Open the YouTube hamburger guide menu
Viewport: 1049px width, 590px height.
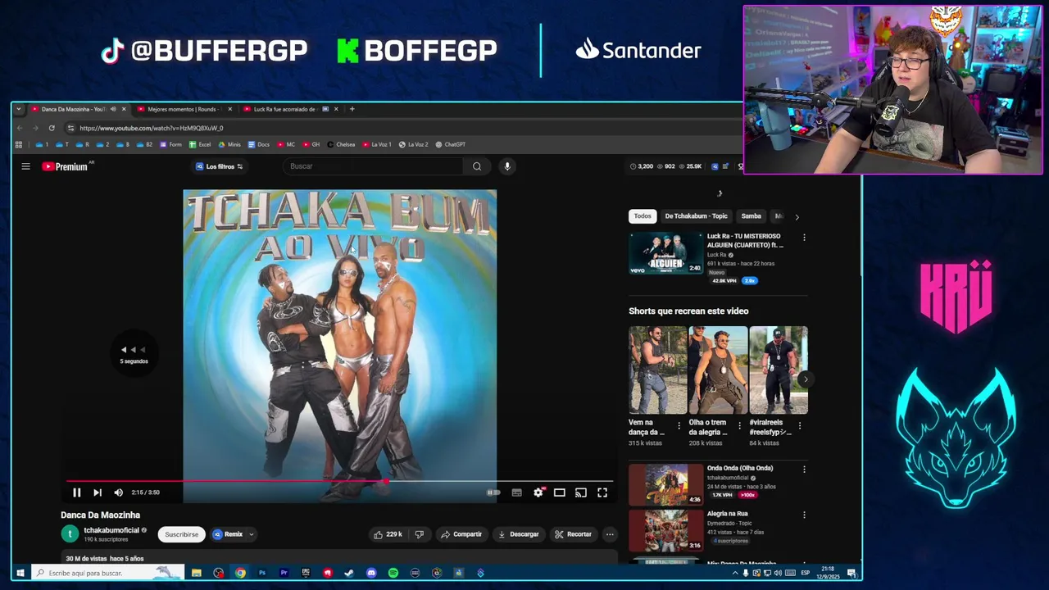pos(25,166)
